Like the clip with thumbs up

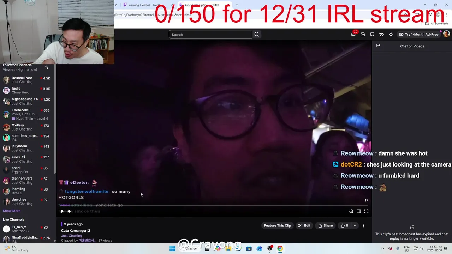pyautogui.click(x=344, y=225)
